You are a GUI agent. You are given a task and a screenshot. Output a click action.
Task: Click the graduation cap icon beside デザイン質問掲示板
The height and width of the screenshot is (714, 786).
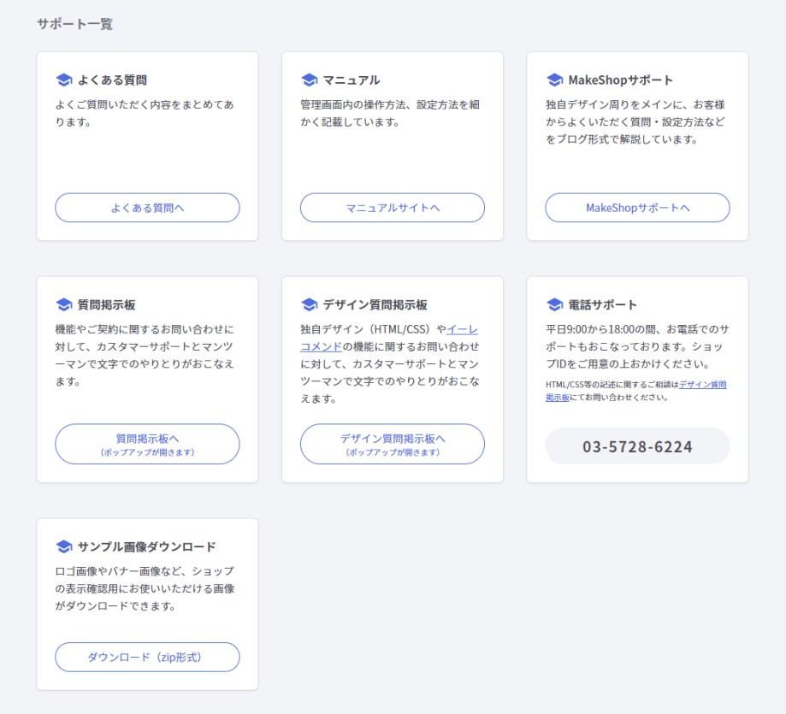[x=310, y=304]
